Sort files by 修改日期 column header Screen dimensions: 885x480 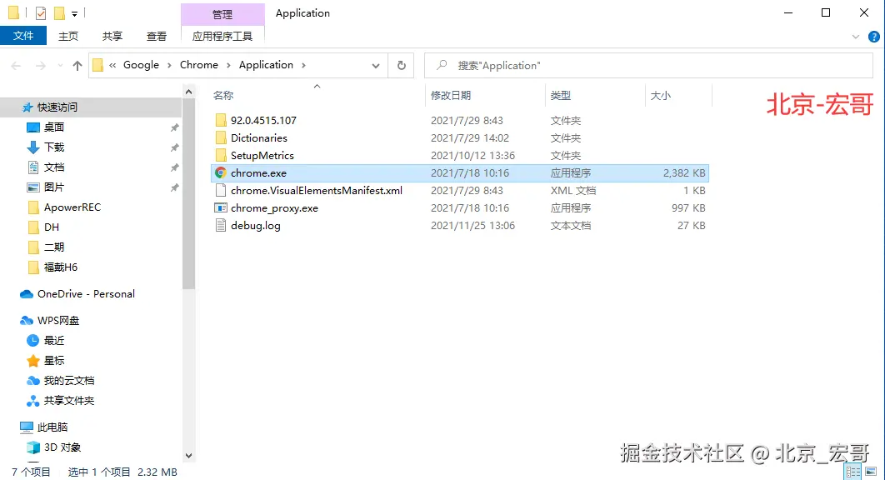[x=450, y=96]
